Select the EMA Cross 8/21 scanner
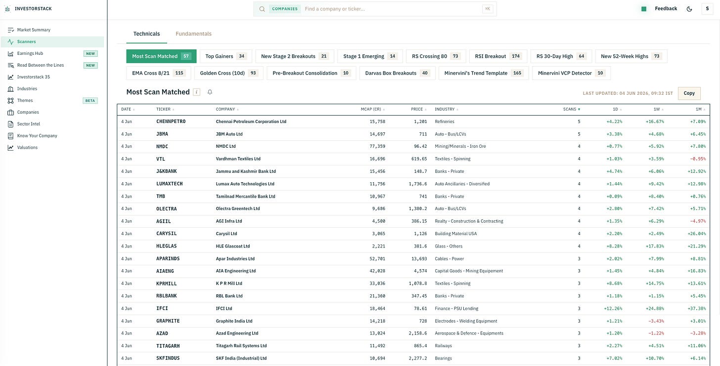The width and height of the screenshot is (720, 366). (x=158, y=73)
